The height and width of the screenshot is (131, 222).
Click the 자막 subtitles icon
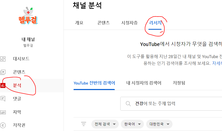click(3, 112)
